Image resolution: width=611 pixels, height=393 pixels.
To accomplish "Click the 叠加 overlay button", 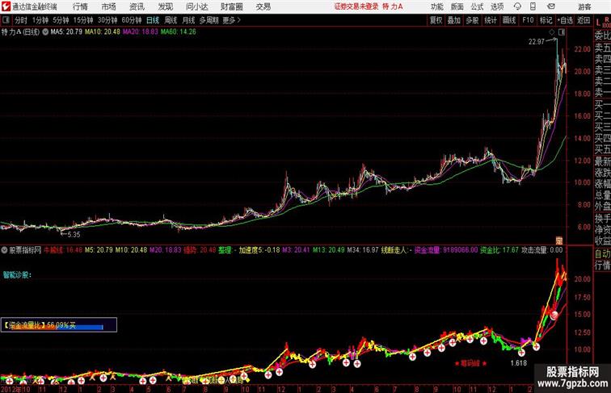I will coord(454,20).
